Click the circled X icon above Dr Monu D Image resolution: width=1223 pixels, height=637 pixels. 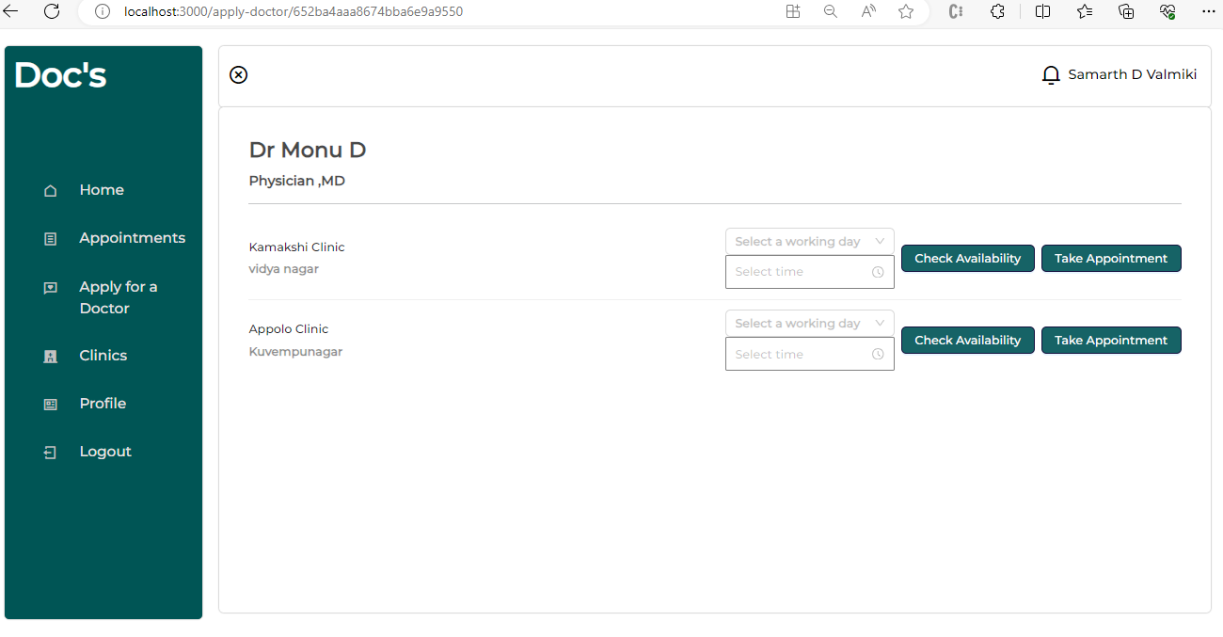tap(238, 74)
